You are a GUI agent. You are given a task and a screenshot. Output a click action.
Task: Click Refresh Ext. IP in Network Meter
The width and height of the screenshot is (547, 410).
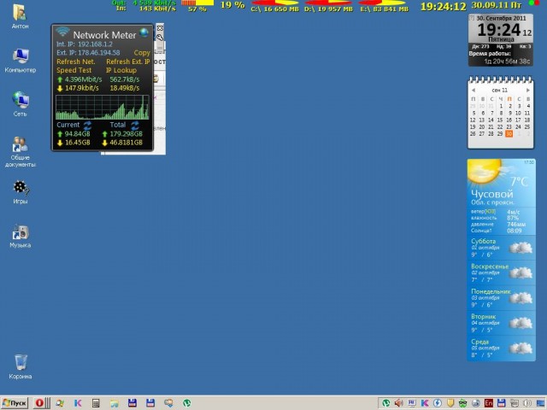[127, 61]
